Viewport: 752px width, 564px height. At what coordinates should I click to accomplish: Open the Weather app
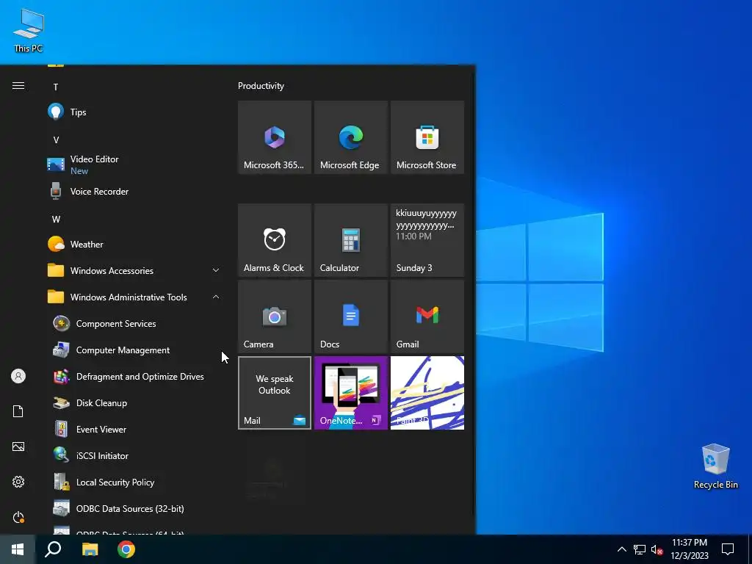click(134, 244)
